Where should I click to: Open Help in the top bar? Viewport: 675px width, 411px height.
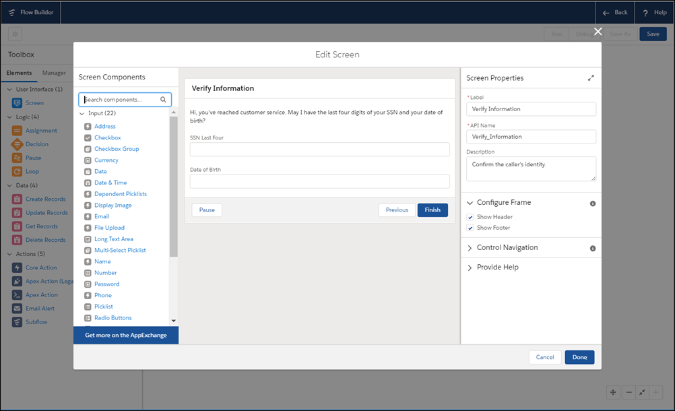pos(654,13)
